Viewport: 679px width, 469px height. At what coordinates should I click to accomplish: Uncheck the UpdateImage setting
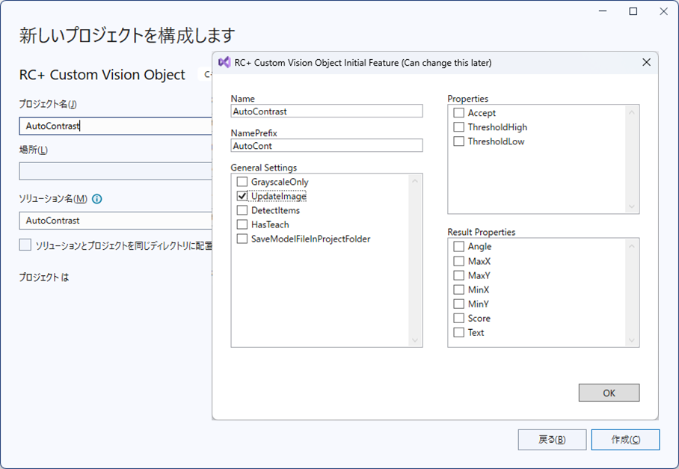242,196
